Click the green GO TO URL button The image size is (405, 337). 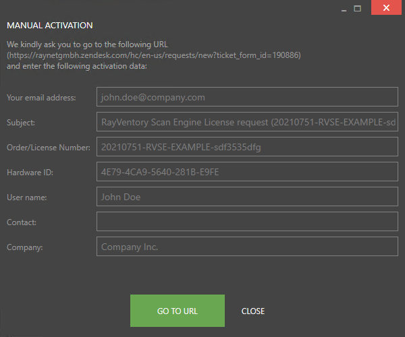point(177,311)
